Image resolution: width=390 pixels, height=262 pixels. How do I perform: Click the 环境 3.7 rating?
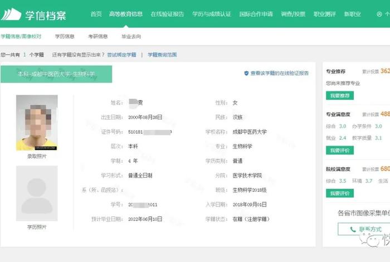tap(362, 181)
